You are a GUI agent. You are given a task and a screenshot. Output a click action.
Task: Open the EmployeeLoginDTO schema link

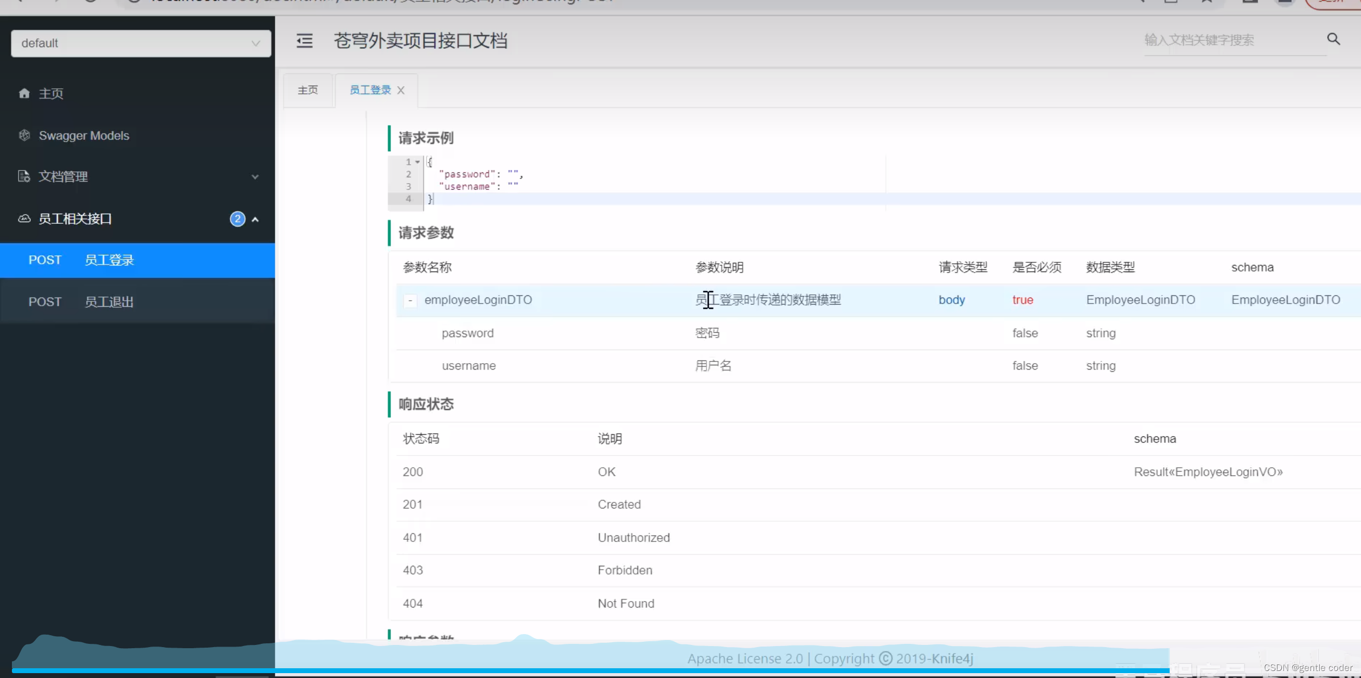(1285, 300)
